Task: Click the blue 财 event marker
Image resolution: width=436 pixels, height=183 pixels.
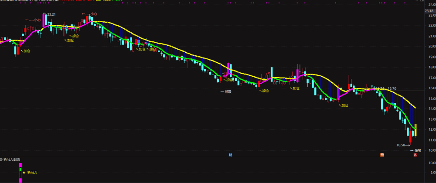Action: 231,155
